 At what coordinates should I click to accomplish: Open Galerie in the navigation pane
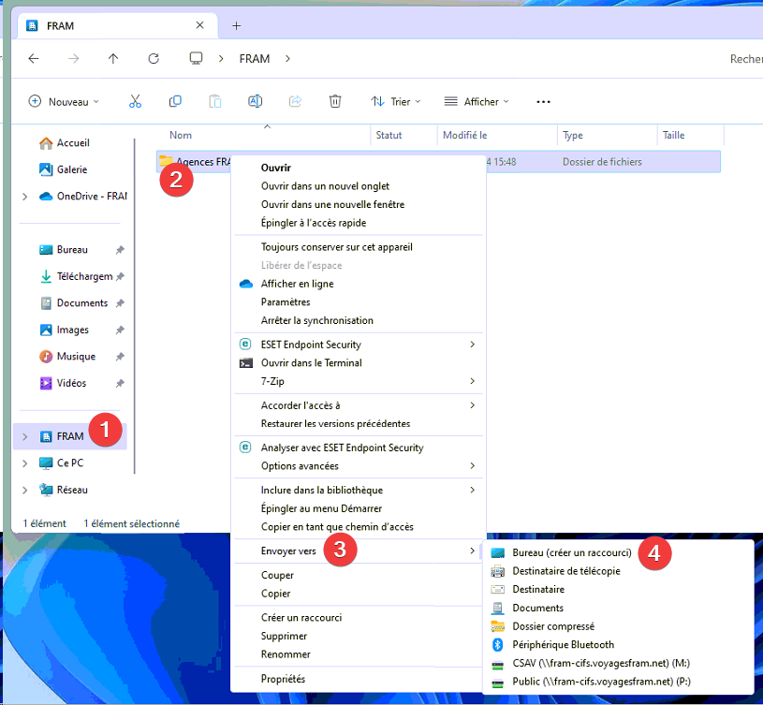click(72, 169)
